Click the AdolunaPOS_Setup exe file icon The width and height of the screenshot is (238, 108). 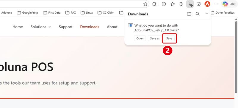(x=131, y=25)
